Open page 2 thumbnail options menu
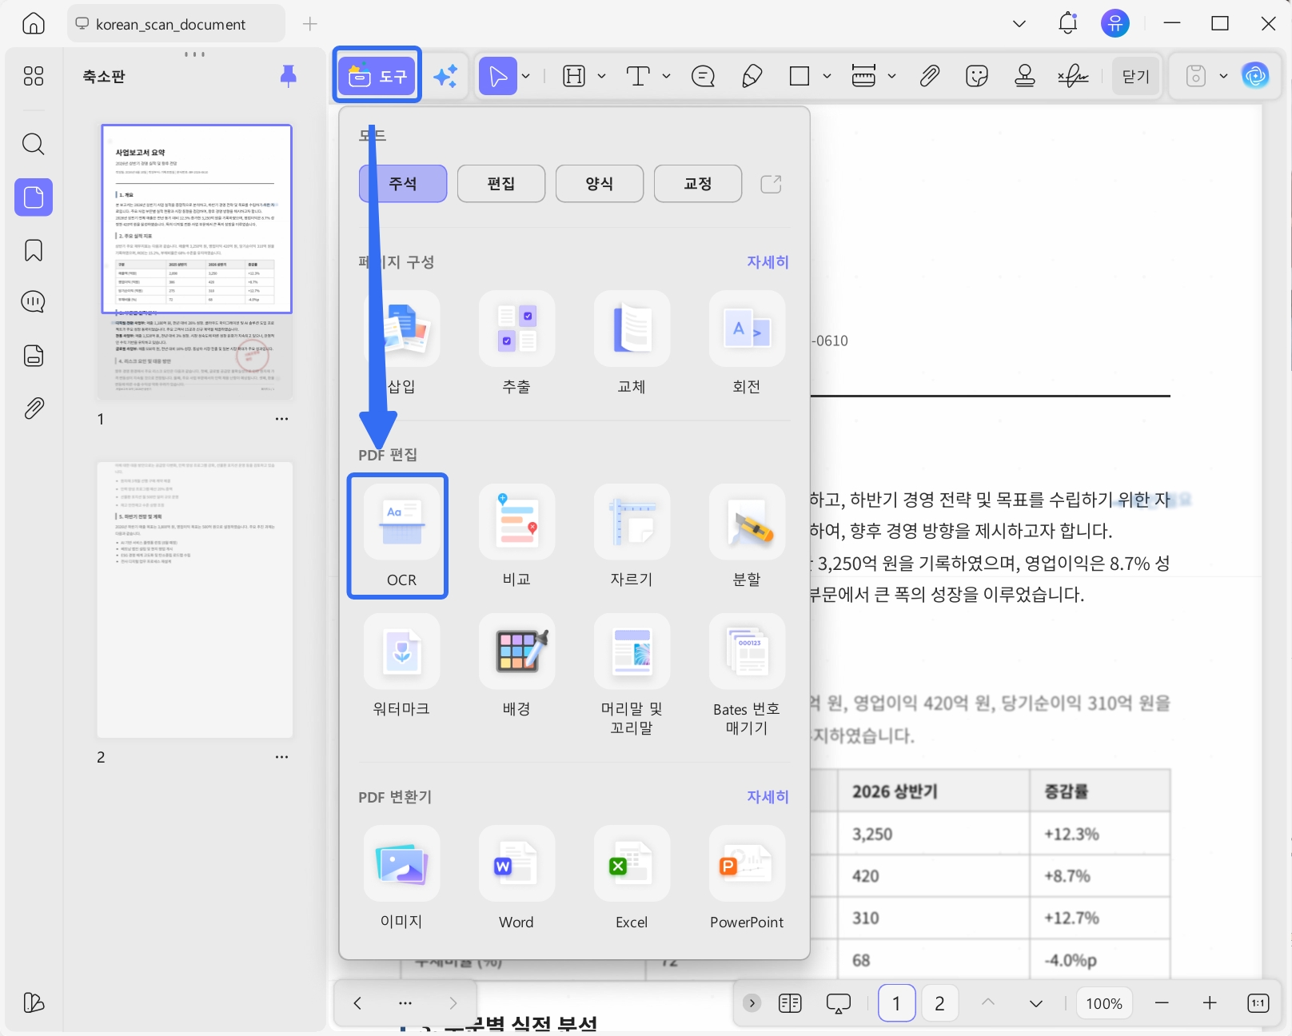 [281, 757]
